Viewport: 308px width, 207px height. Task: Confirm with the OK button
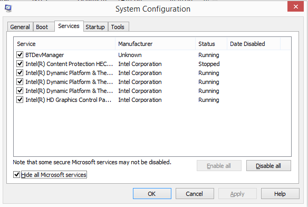tap(152, 194)
